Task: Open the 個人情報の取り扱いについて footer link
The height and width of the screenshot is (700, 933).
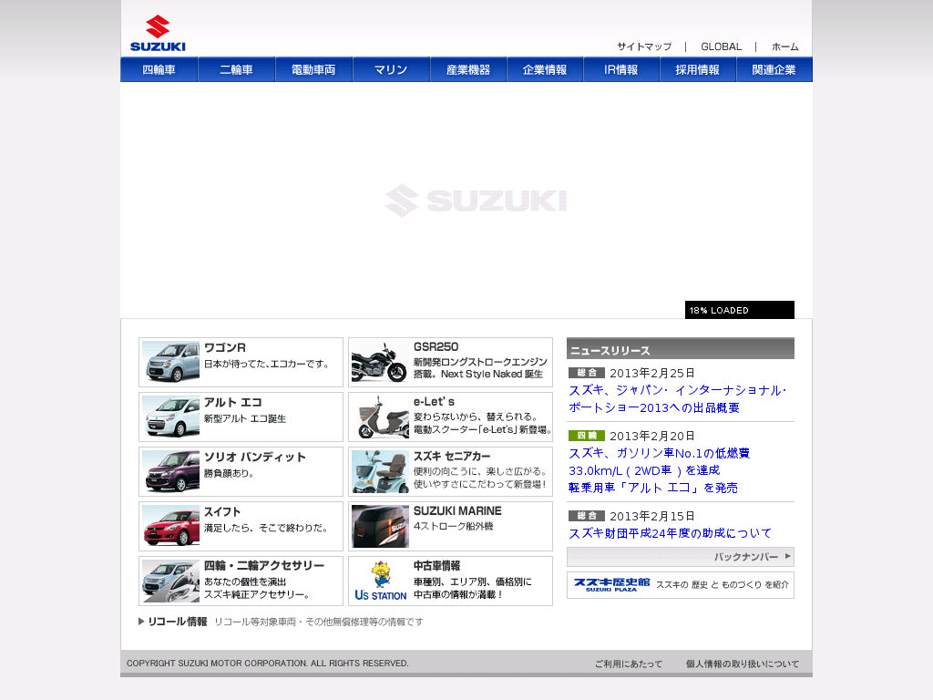Action: click(743, 664)
